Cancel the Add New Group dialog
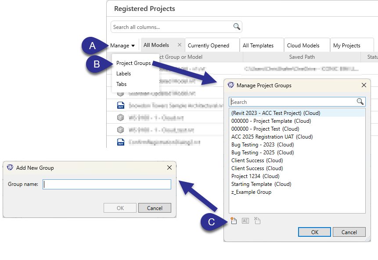Viewport: 378px width, 260px height. (x=155, y=207)
